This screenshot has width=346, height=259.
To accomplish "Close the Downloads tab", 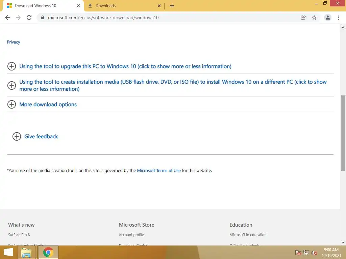I will (x=159, y=6).
